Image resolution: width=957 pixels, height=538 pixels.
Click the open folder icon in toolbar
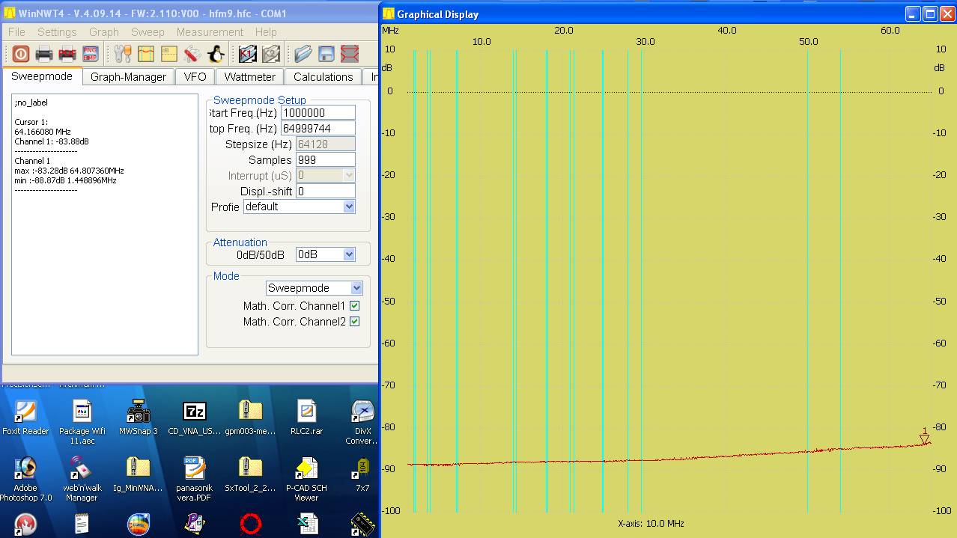tap(303, 54)
